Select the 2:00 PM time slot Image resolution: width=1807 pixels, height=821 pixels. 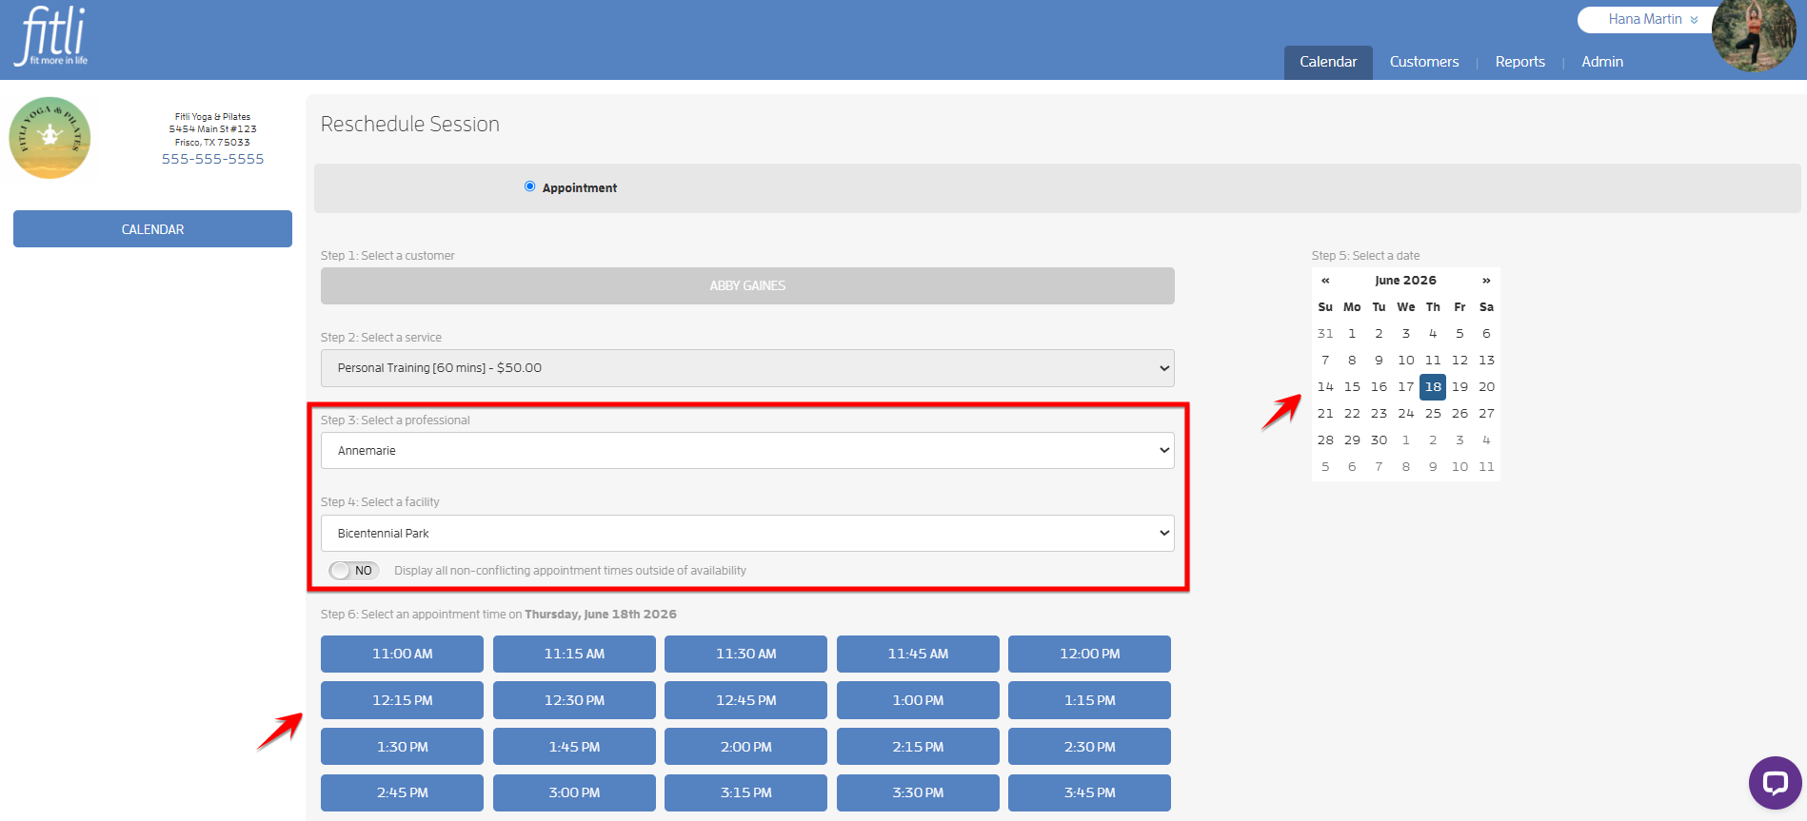pos(745,747)
